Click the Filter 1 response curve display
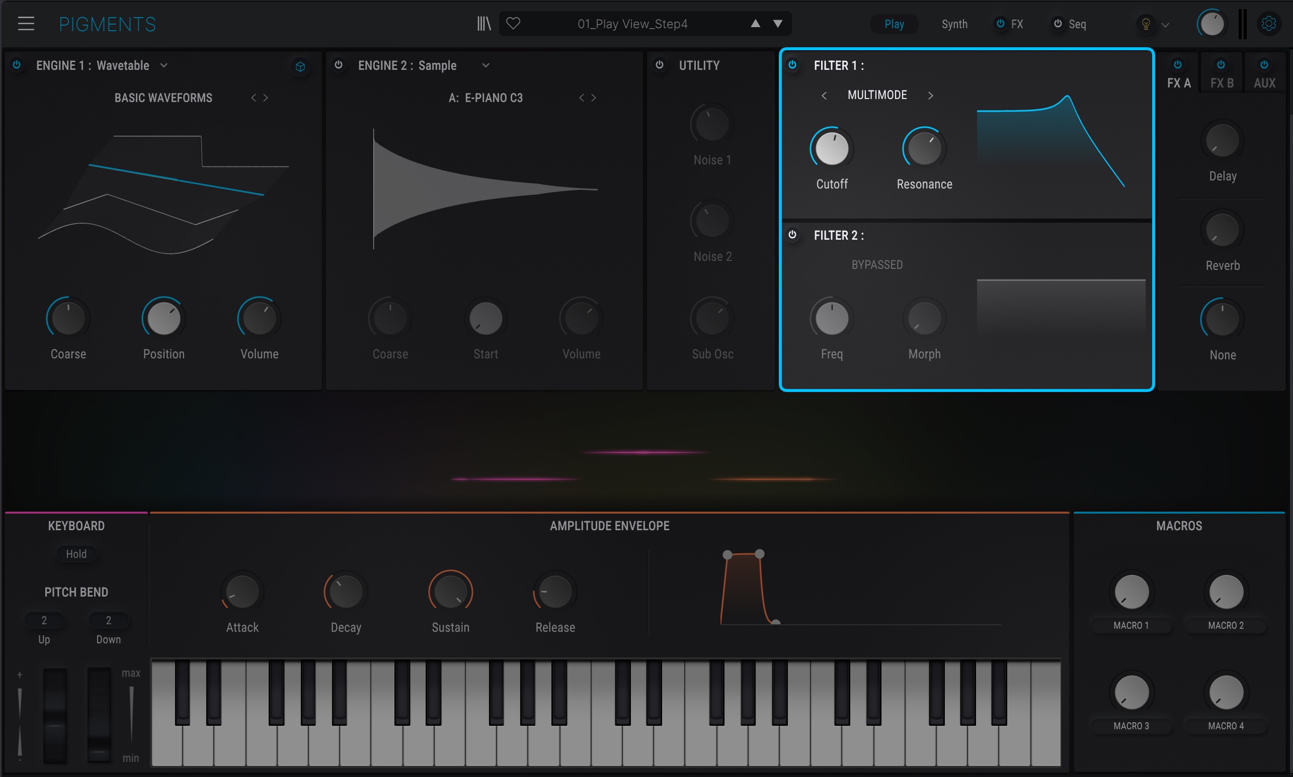Screen dimensions: 1293x777 click(1061, 140)
